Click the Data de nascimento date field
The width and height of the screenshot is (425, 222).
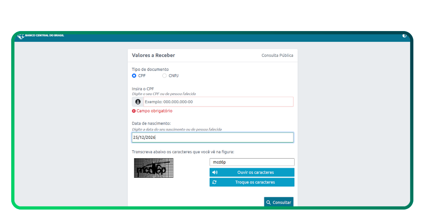coord(212,138)
